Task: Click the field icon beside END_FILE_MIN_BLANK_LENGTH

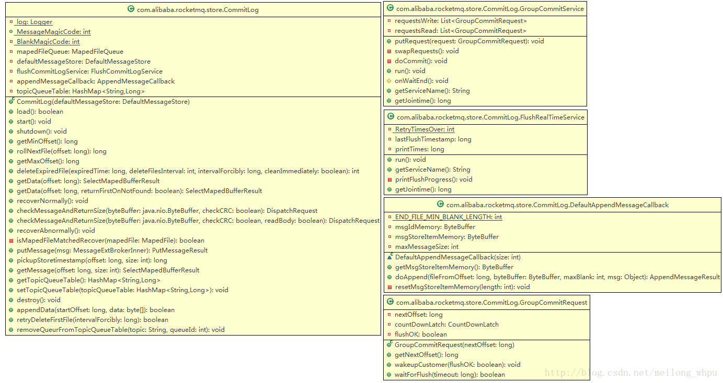Action: (x=389, y=217)
